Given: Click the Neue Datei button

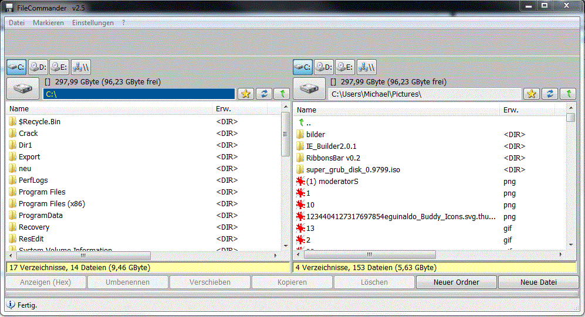Looking at the screenshot, I should tap(538, 282).
